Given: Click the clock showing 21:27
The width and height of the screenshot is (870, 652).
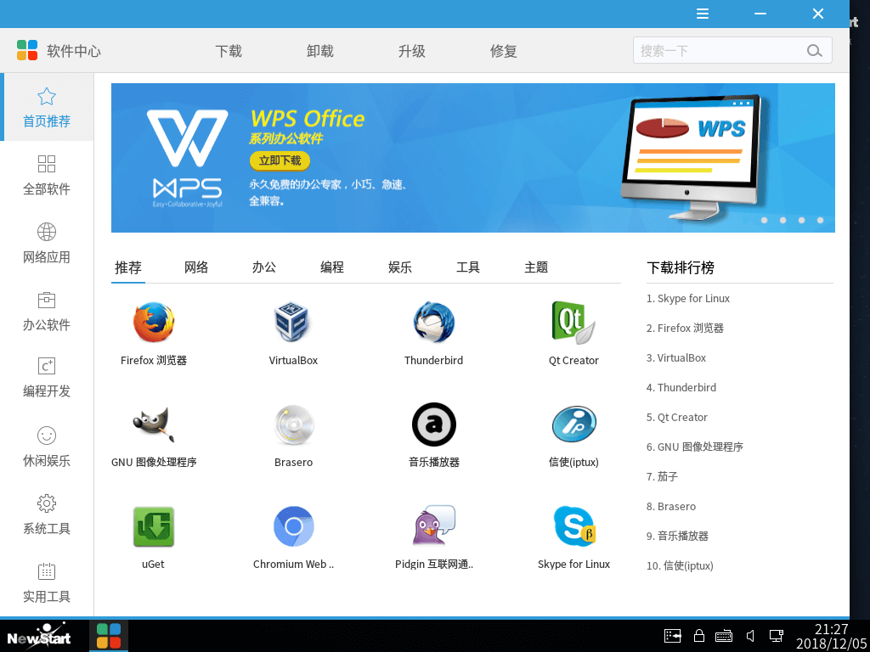Looking at the screenshot, I should coord(831,629).
